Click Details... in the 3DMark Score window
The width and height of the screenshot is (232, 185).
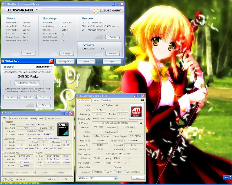coord(11,97)
